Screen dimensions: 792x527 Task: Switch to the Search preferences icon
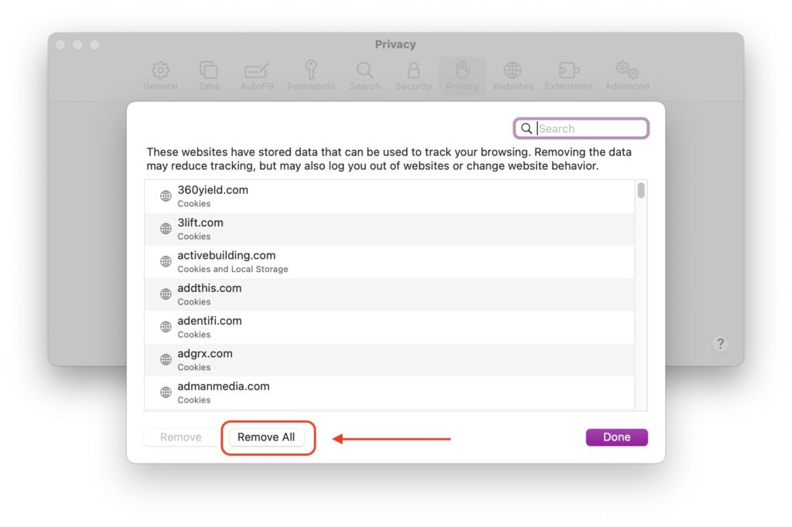(365, 70)
